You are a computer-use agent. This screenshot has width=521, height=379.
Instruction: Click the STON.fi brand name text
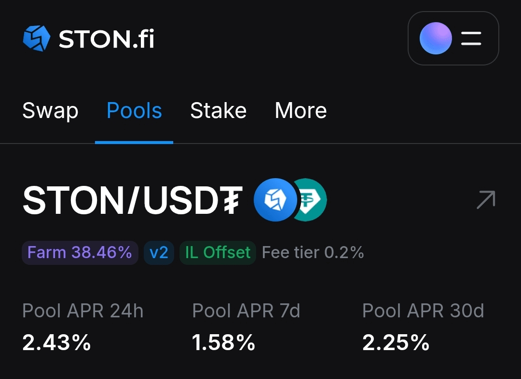(107, 39)
